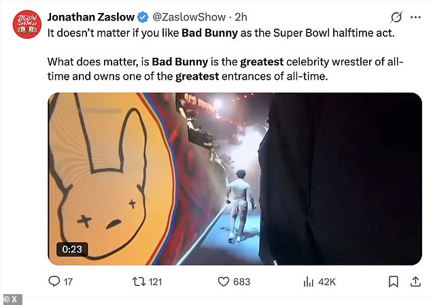Share the post using the upload icon
The image size is (431, 305).
(x=415, y=281)
